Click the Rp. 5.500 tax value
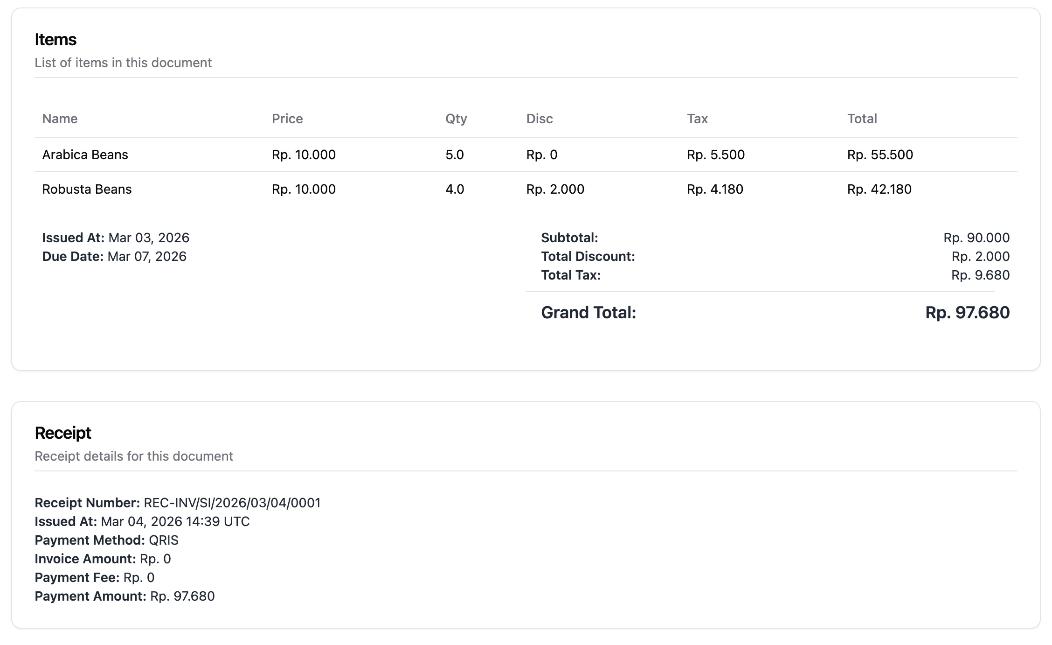The width and height of the screenshot is (1052, 645). [716, 154]
